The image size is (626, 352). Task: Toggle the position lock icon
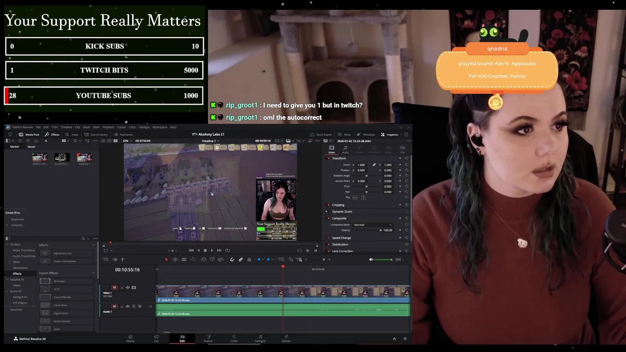pos(249,260)
